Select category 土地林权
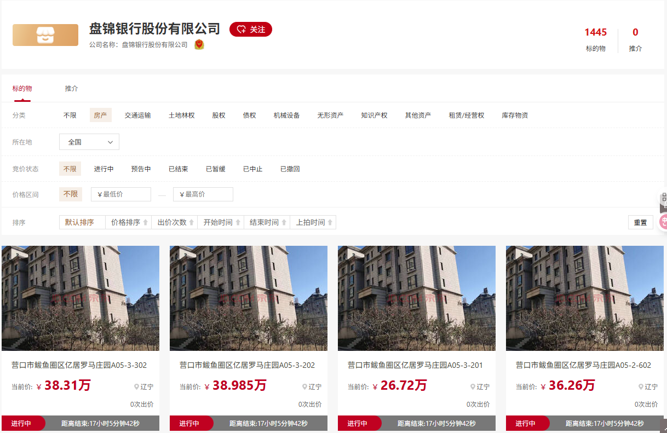This screenshot has width=667, height=433. pyautogui.click(x=182, y=116)
